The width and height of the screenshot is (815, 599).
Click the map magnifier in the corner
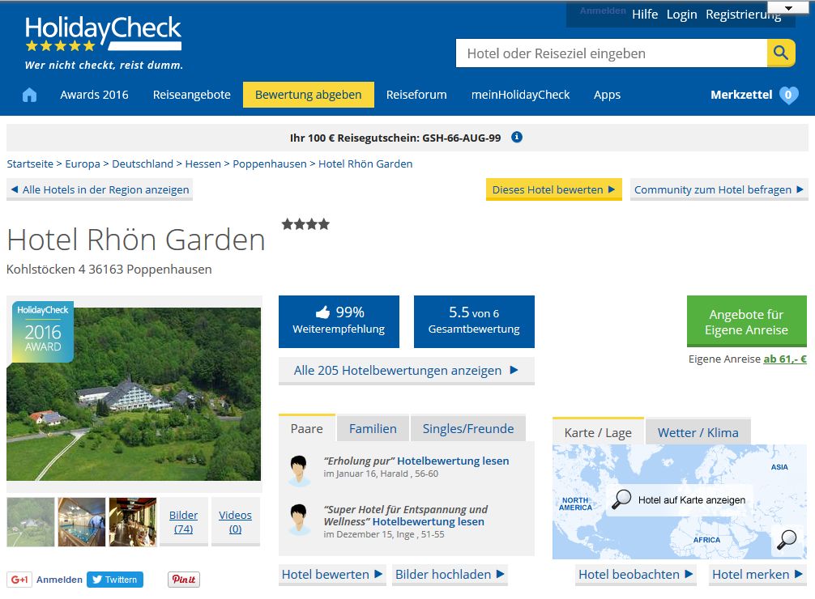point(787,540)
